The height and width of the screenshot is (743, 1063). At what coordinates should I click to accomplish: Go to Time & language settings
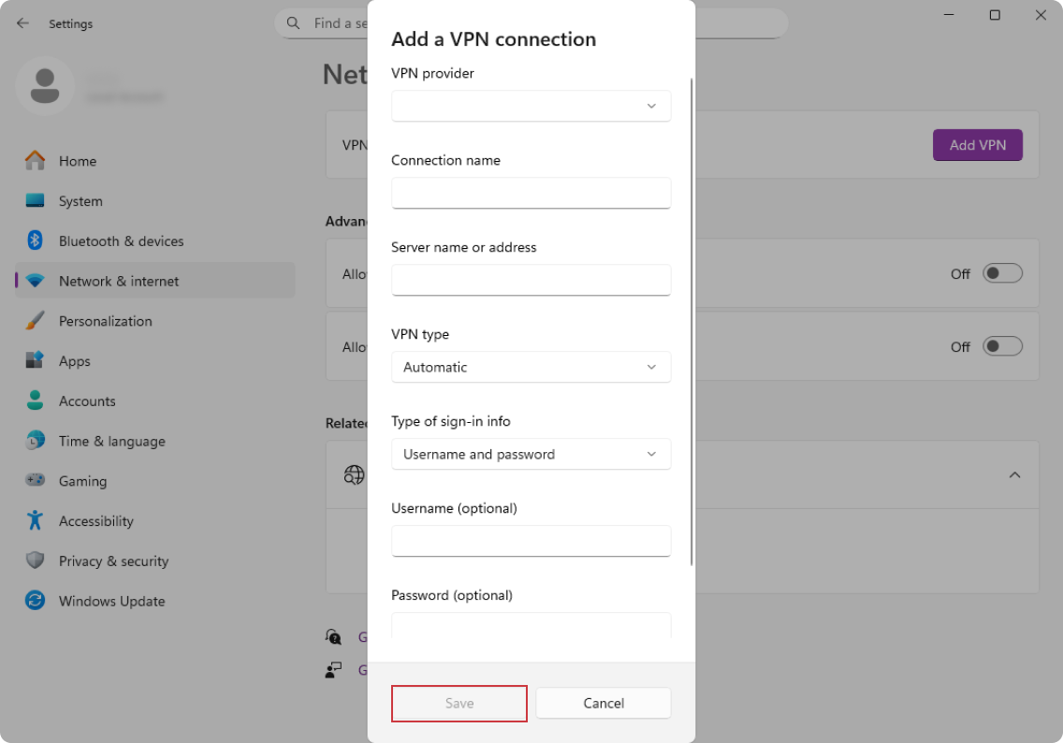111,441
